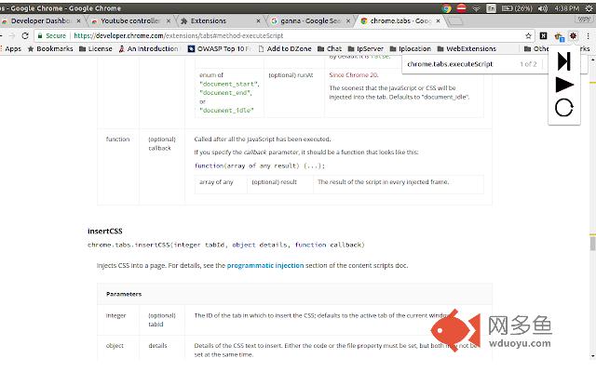This screenshot has width=596, height=372.
Task: Switch to Developer Dashboard tab
Action: pyautogui.click(x=40, y=20)
